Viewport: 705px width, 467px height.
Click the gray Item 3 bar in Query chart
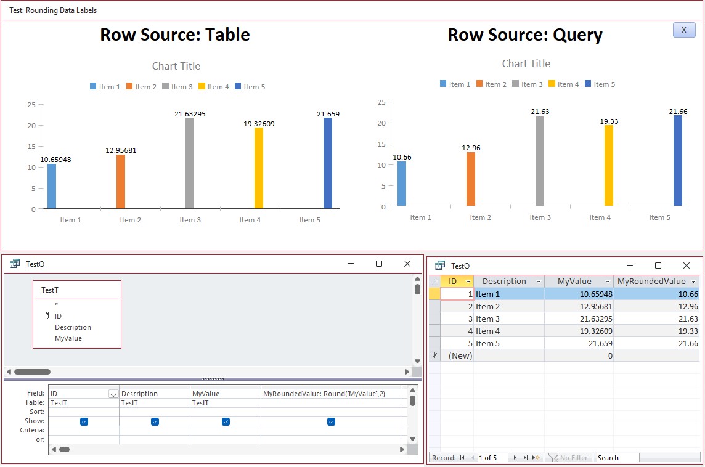[540, 161]
